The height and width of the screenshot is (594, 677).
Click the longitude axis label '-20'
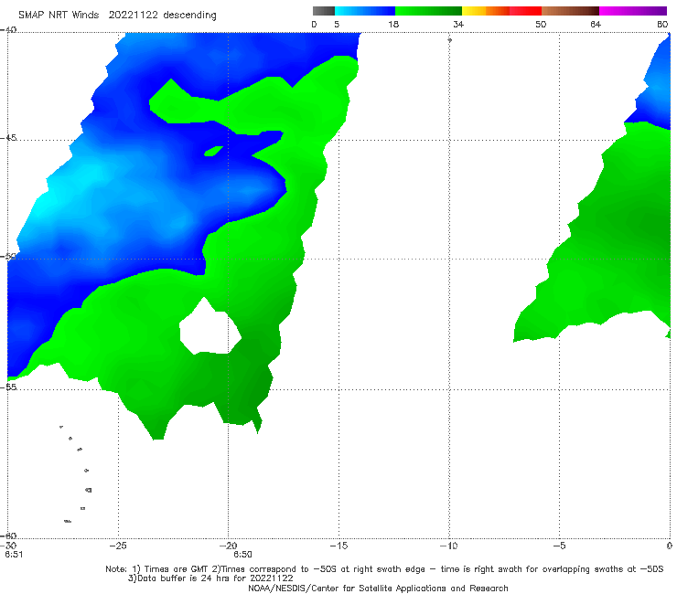[x=229, y=546]
